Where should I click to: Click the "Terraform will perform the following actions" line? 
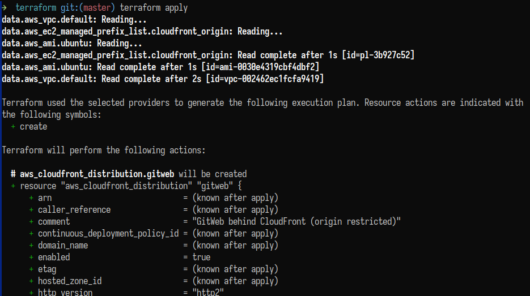(104, 151)
